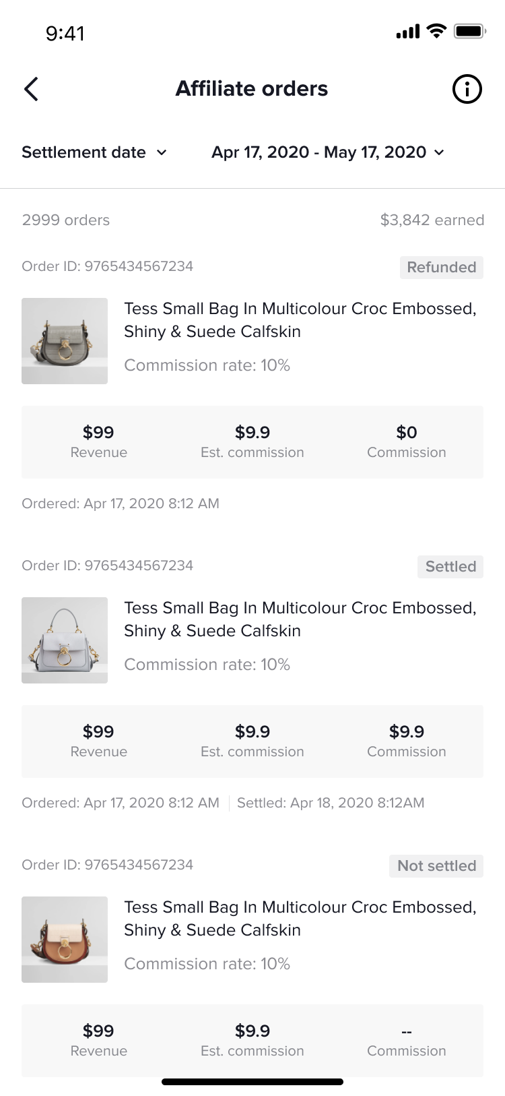Open product title of the settled order

300,619
